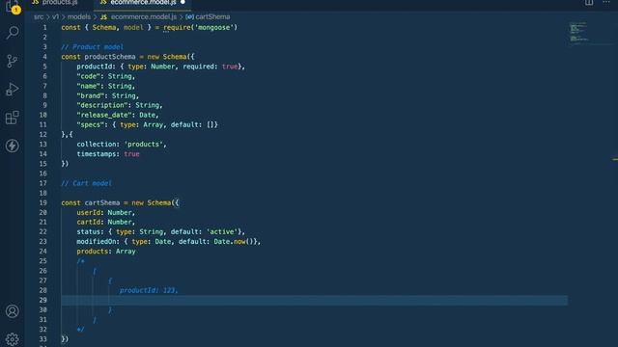Image resolution: width=618 pixels, height=347 pixels.
Task: Place cursor on '// Cart model' comment
Action: (86, 183)
